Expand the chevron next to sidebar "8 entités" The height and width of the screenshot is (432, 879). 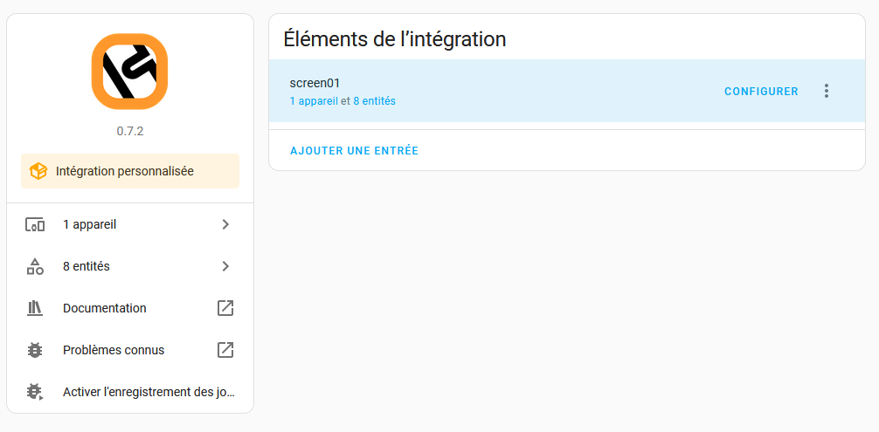225,266
